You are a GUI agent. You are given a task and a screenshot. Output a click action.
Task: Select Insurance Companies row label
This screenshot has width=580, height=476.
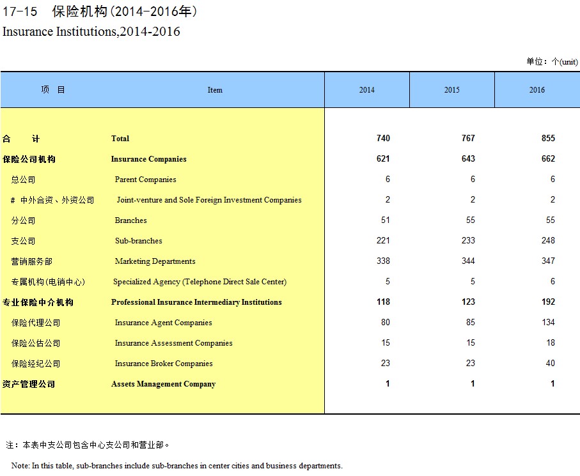pyautogui.click(x=149, y=159)
